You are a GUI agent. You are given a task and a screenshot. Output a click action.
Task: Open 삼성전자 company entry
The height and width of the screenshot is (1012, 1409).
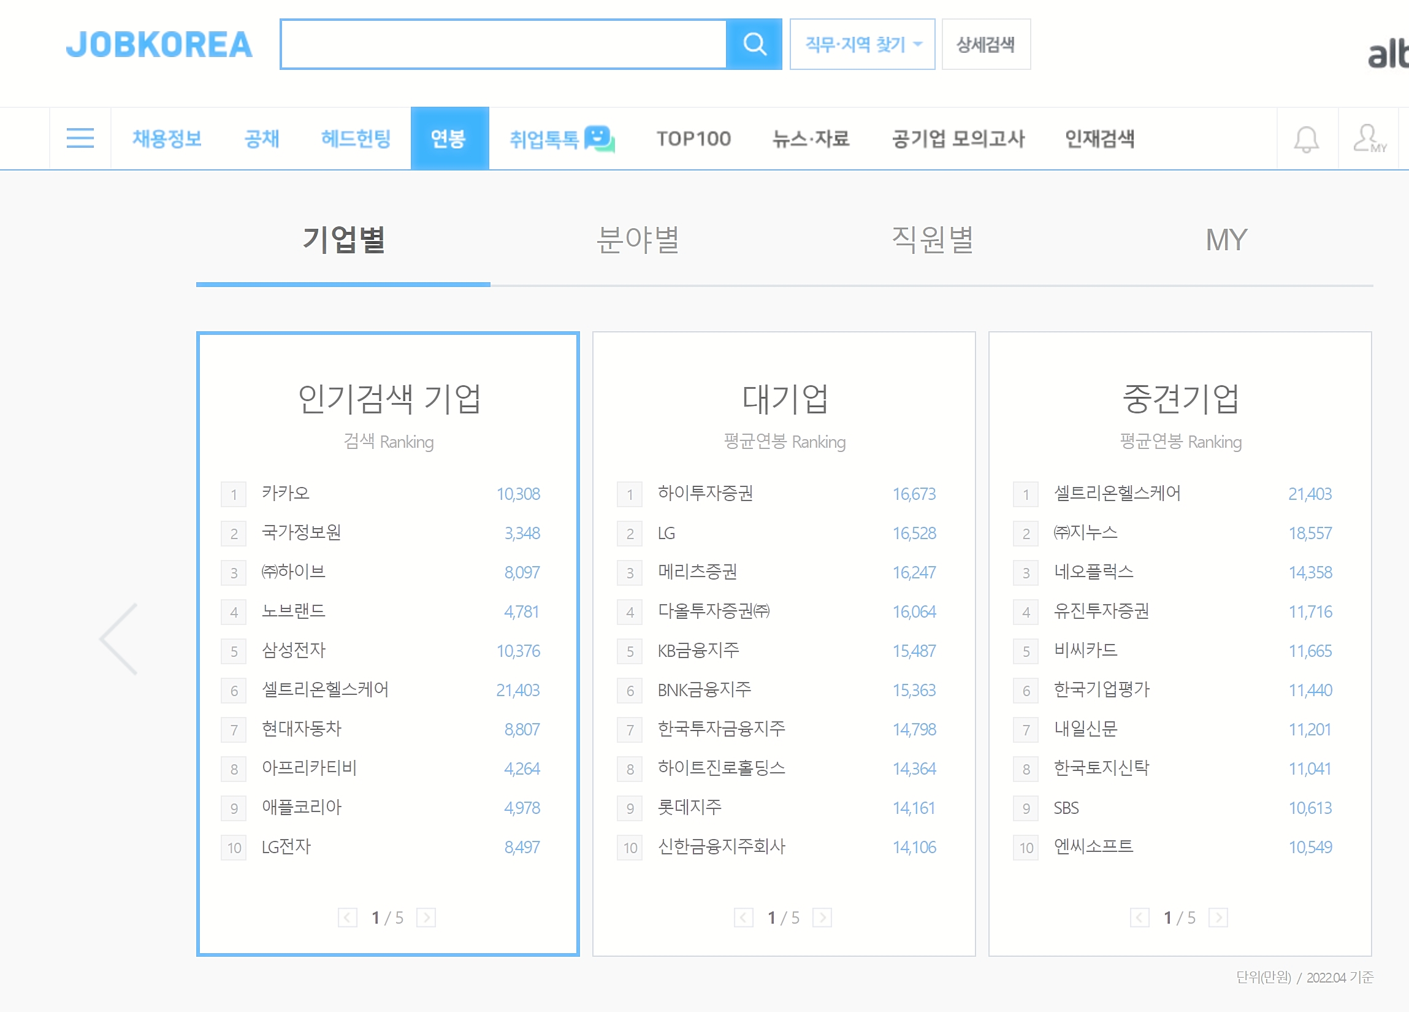pyautogui.click(x=293, y=650)
